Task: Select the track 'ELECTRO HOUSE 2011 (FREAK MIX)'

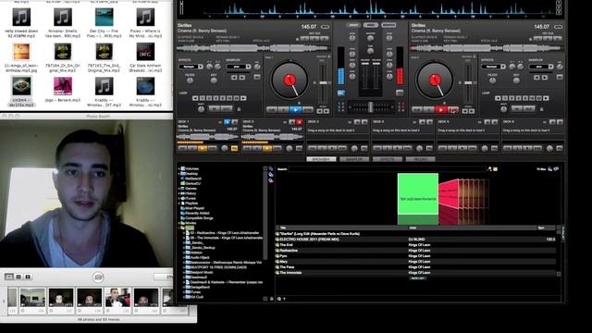Action: point(415,240)
